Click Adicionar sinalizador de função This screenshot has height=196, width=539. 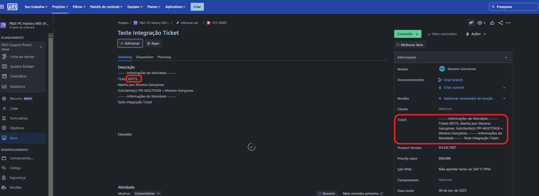[468, 98]
